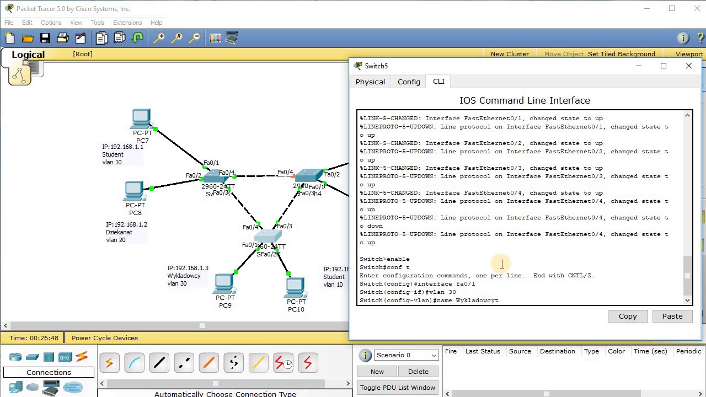Zoom out with the magnifier minus icon
The image size is (706, 397).
(x=195, y=38)
